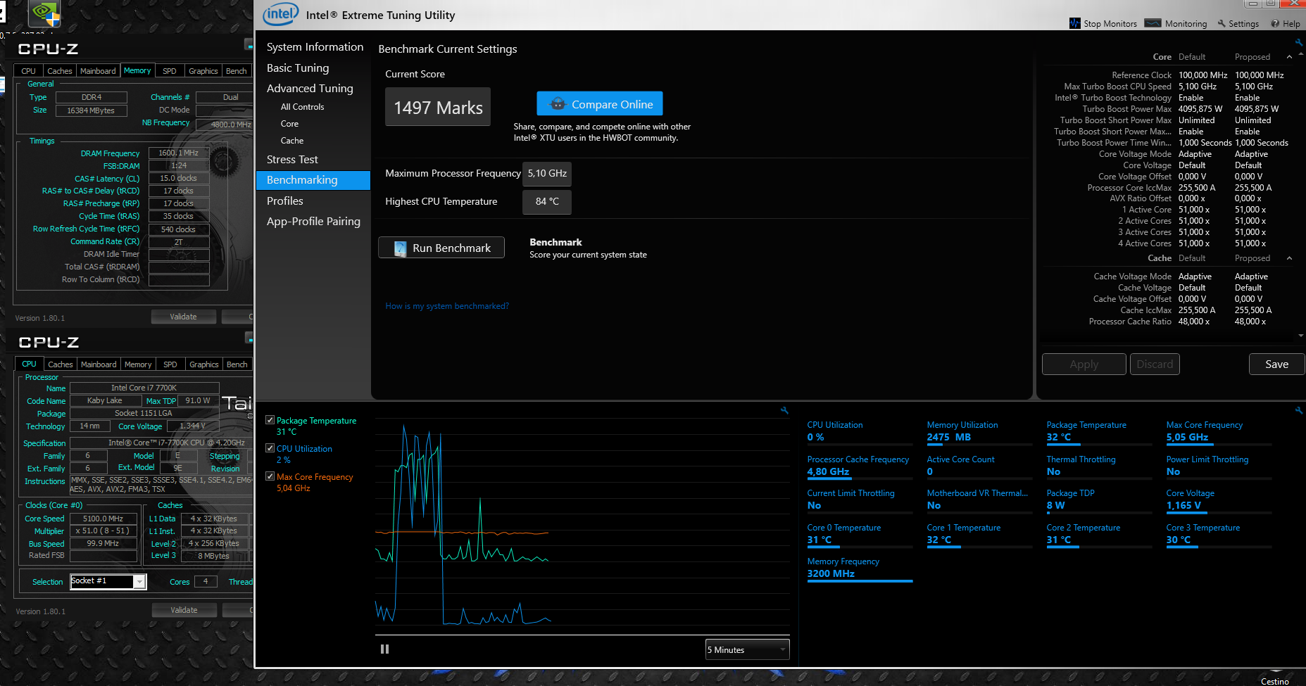Open Socket #1 selection dropdown in CPU-Z
This screenshot has height=686, width=1306.
[108, 581]
